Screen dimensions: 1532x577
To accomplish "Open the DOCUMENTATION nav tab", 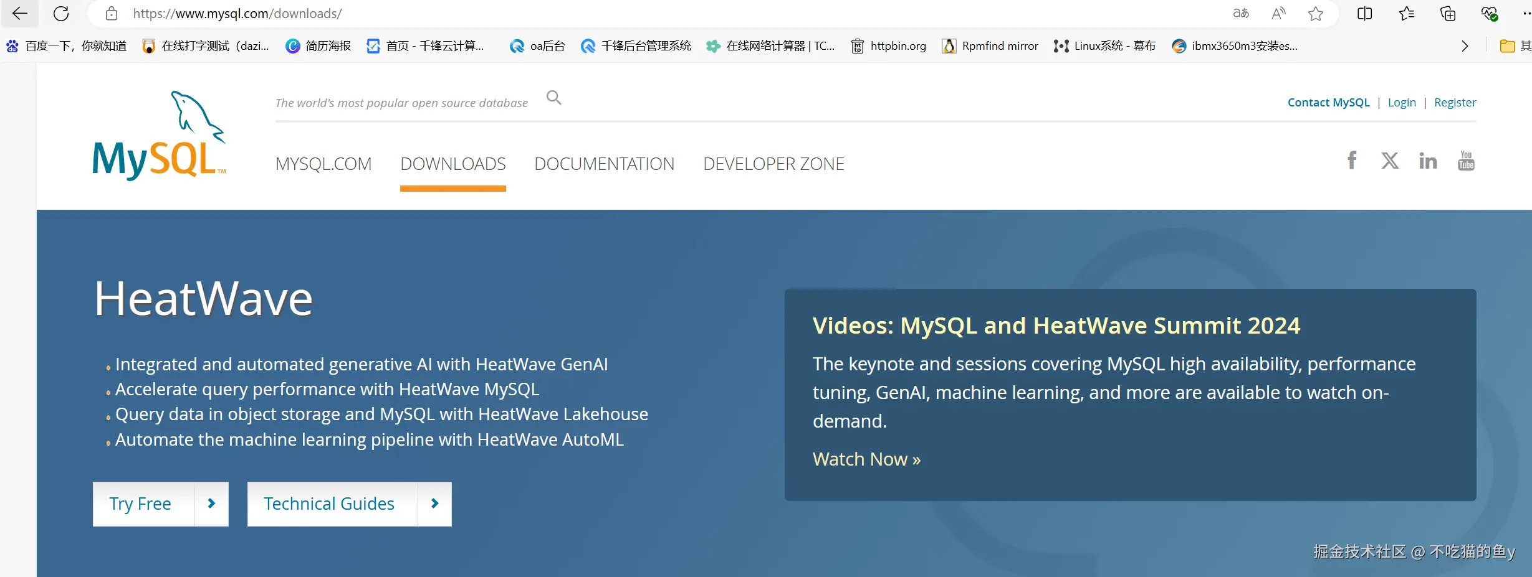I will (x=605, y=164).
